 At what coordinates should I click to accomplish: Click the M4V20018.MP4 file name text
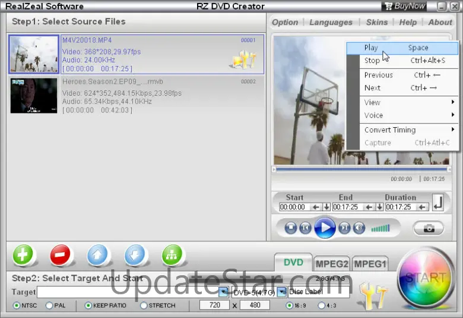(87, 40)
